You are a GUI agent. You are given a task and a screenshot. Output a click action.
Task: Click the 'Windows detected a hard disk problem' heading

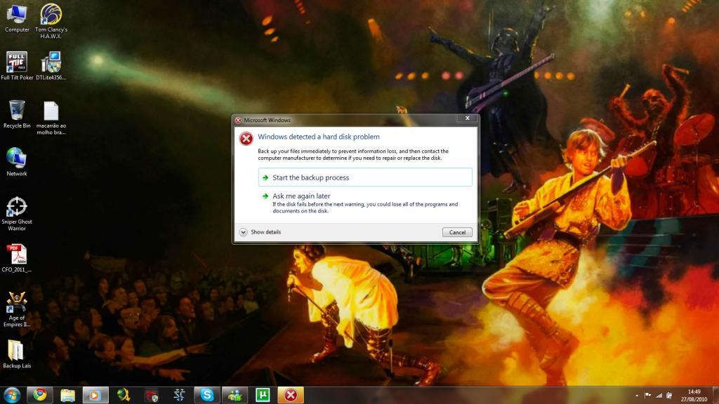(319, 137)
